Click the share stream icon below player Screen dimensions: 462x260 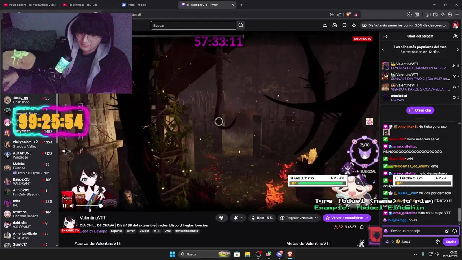pyautogui.click(x=362, y=227)
